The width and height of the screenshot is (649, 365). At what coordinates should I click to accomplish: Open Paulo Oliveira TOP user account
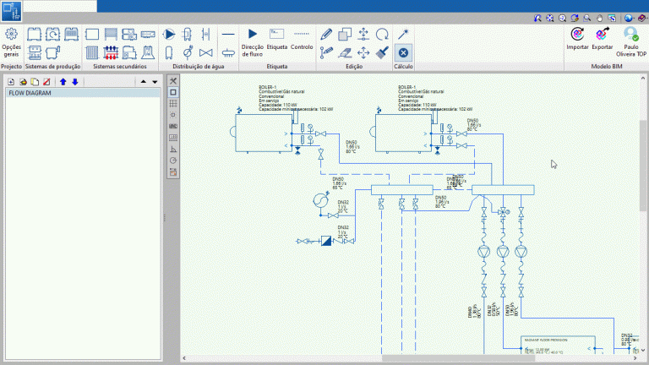(x=631, y=42)
